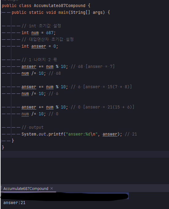
Task: Click the string literal "answer:%d\n"
Action: click(x=82, y=134)
